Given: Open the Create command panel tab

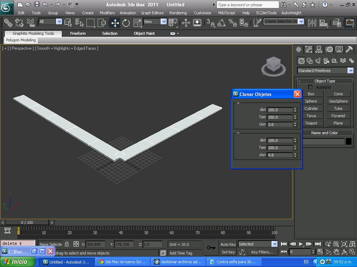Looking at the screenshot, I should click(298, 49).
